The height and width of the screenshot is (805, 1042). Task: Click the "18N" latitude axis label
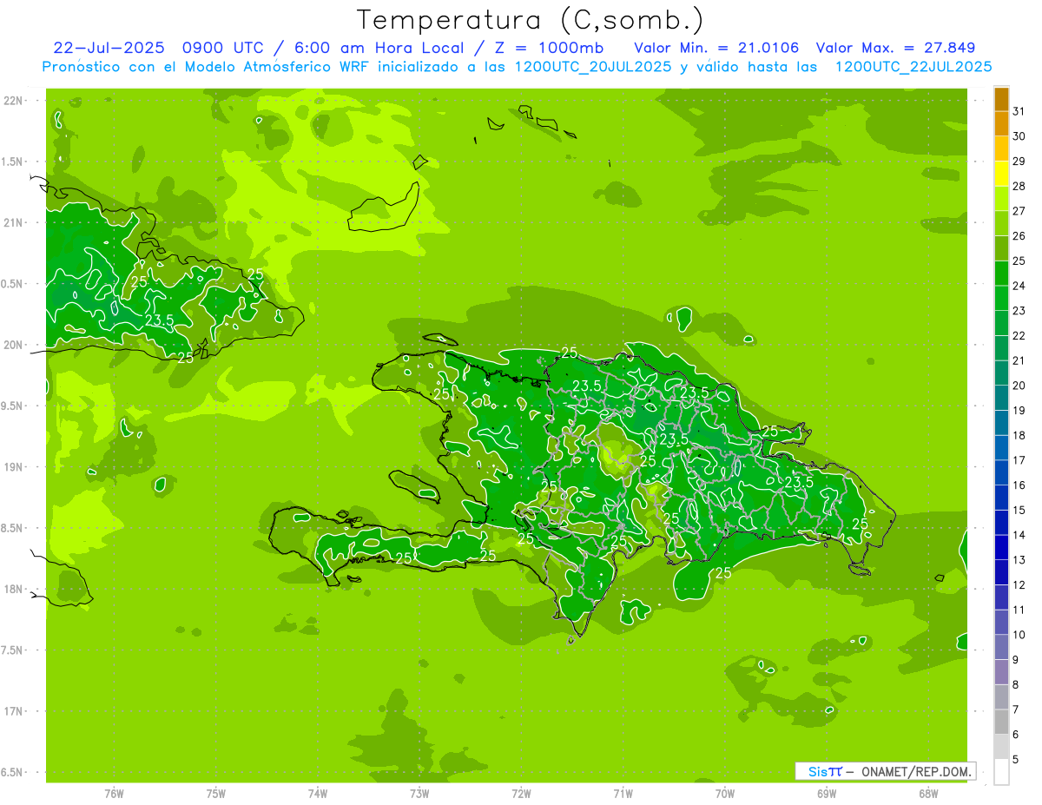tap(13, 589)
